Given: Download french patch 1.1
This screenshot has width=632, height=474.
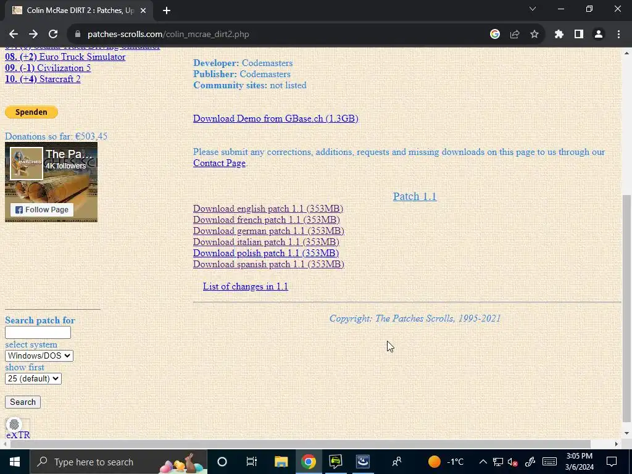Looking at the screenshot, I should 267,220.
